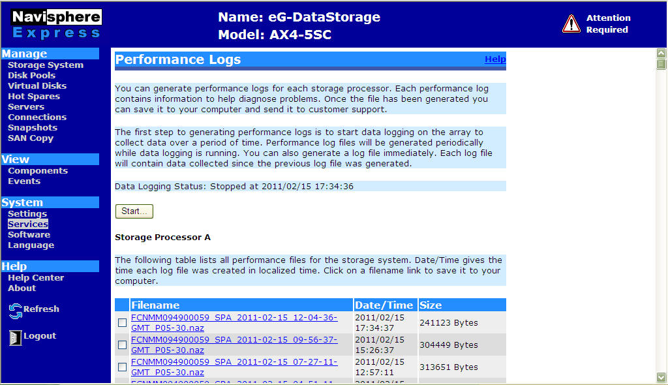Click the Manage section header
The image size is (668, 385).
[x=50, y=54]
